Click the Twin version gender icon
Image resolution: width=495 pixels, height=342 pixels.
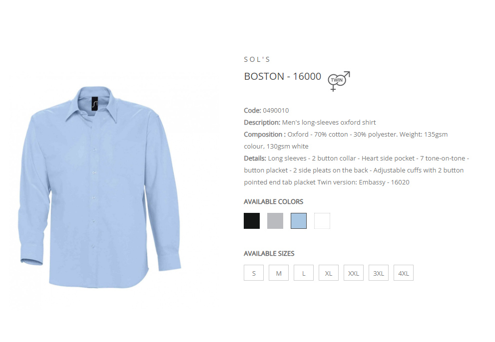(339, 81)
